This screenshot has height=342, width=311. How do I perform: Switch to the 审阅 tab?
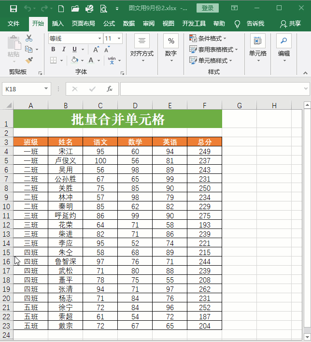(x=149, y=24)
